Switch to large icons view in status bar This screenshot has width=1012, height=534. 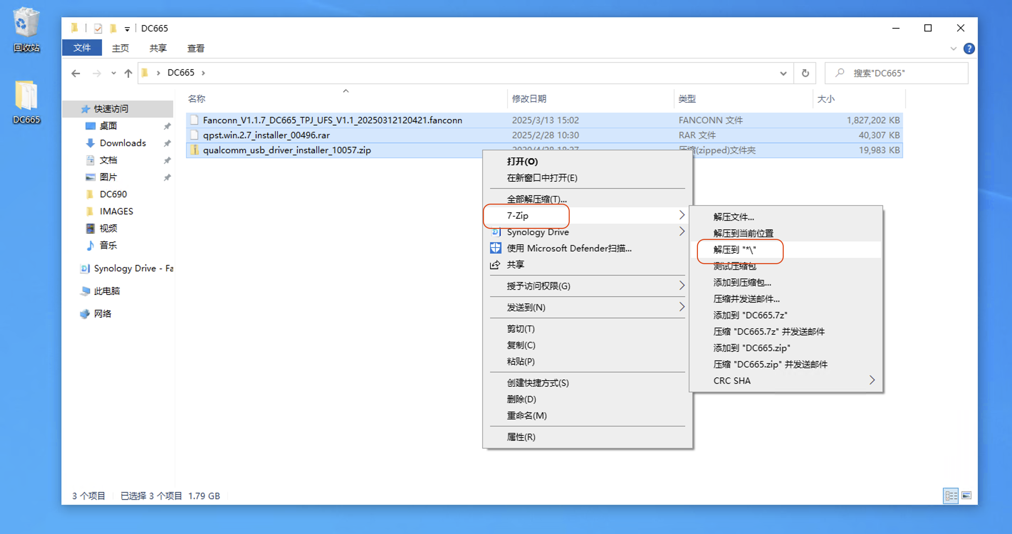[x=966, y=496]
